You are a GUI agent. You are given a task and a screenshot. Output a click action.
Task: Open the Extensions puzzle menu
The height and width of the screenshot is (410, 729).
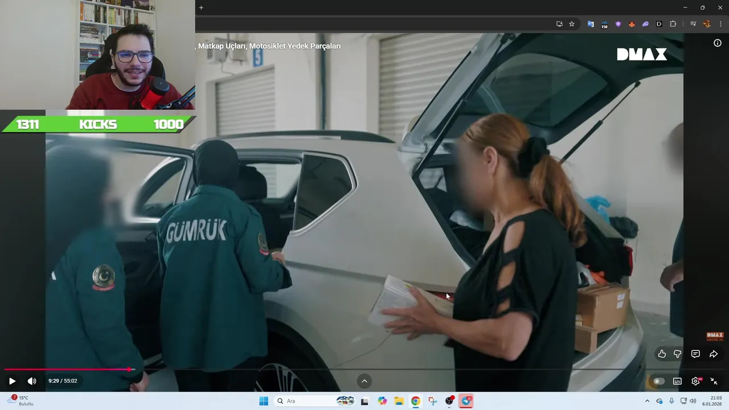(x=673, y=24)
